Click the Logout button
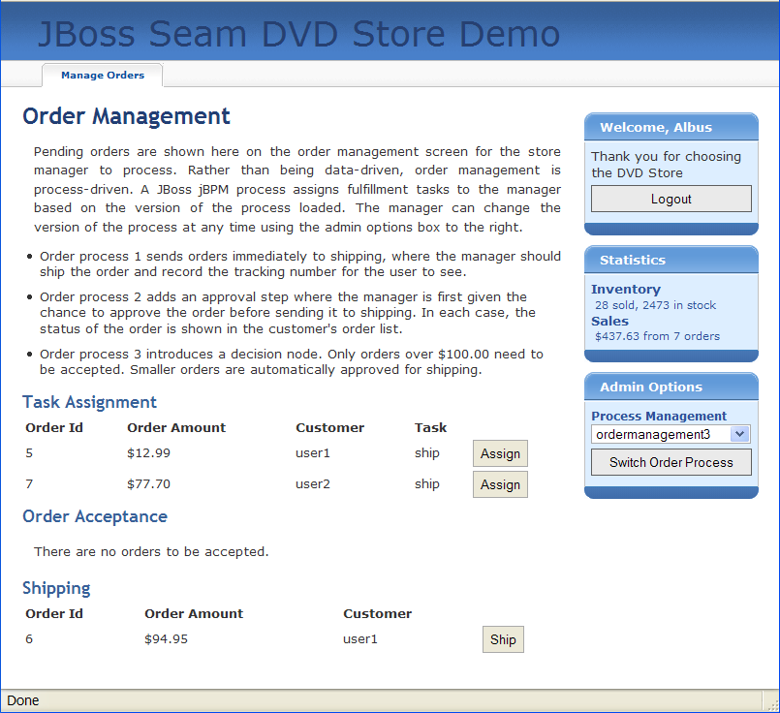This screenshot has width=780, height=713. [671, 199]
